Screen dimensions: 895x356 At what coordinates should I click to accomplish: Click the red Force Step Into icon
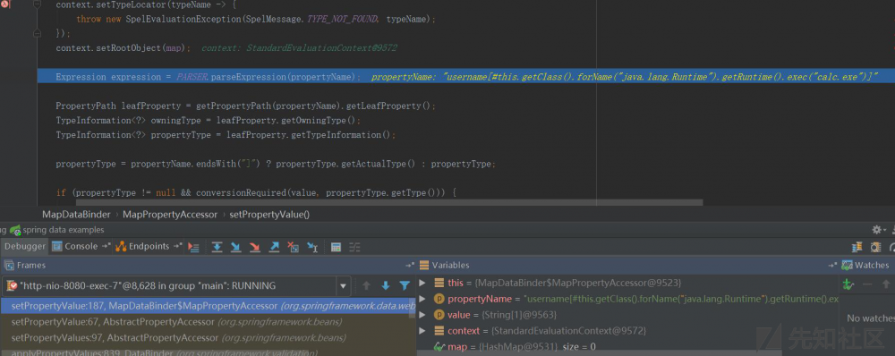pos(254,247)
